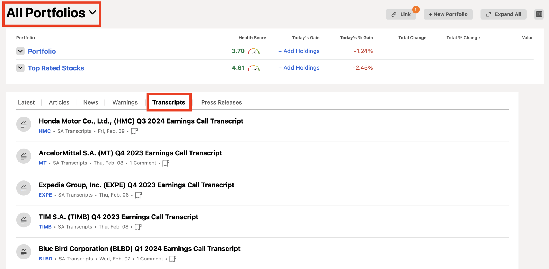Bookmark the HMC Q3 2024 transcript
549x269 pixels.
click(134, 131)
